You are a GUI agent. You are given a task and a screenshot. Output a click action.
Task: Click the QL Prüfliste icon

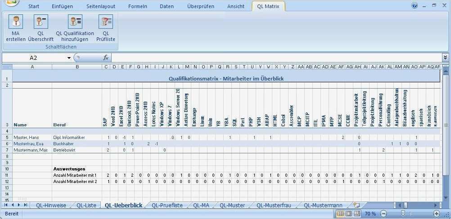106,22
